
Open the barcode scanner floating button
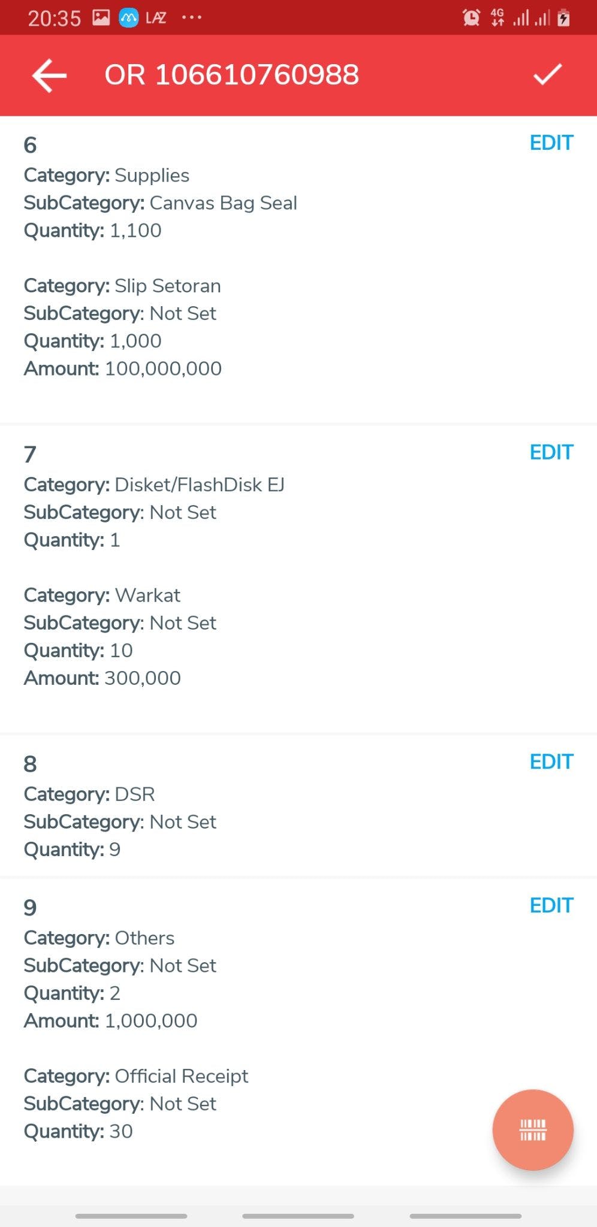[x=532, y=1129]
